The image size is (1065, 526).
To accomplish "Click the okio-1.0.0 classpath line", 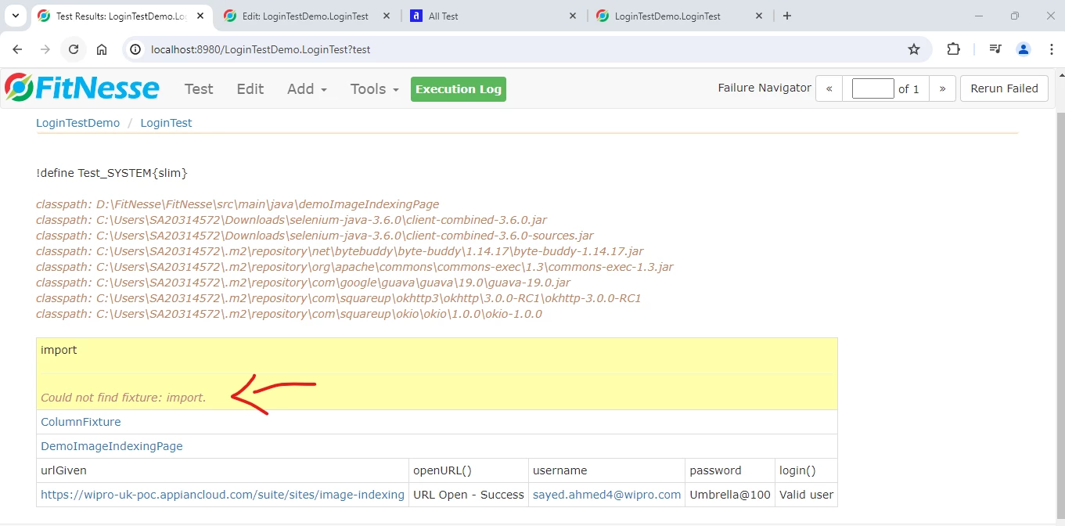I will tap(289, 314).
